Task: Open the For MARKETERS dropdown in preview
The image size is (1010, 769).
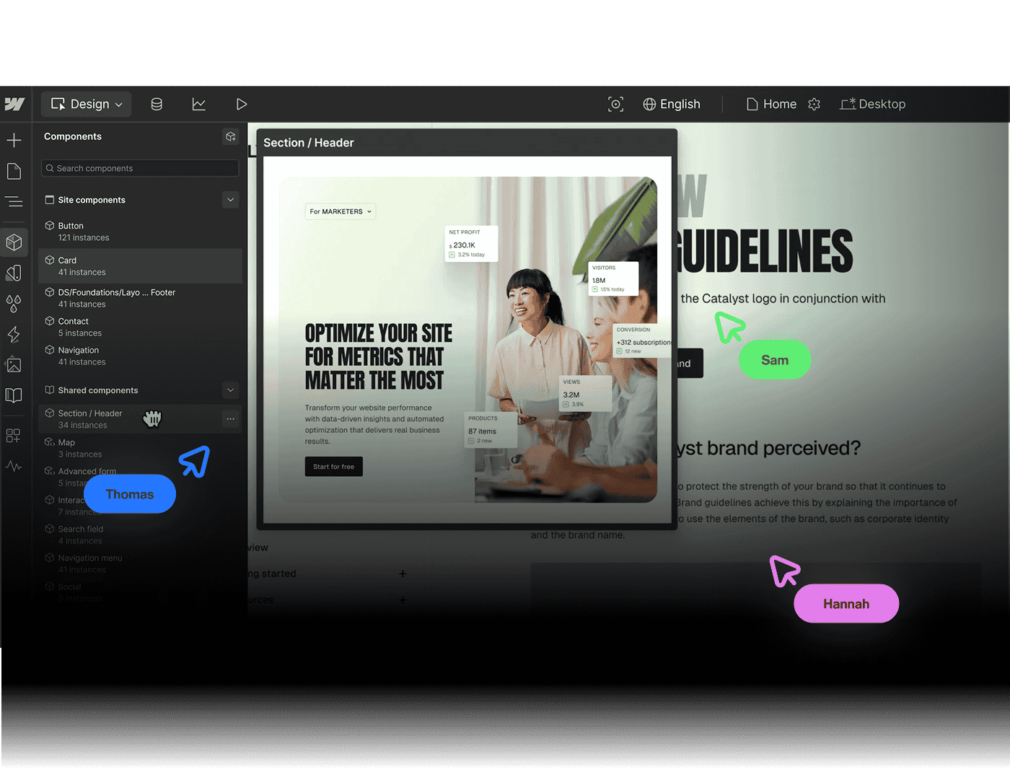Action: (x=341, y=211)
